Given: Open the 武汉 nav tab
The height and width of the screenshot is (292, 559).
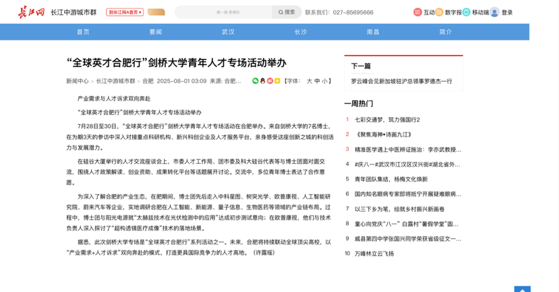Looking at the screenshot, I should coord(228,32).
